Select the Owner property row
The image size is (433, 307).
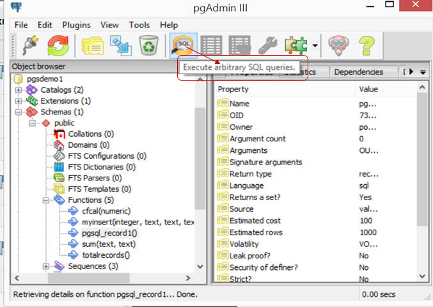pos(317,127)
